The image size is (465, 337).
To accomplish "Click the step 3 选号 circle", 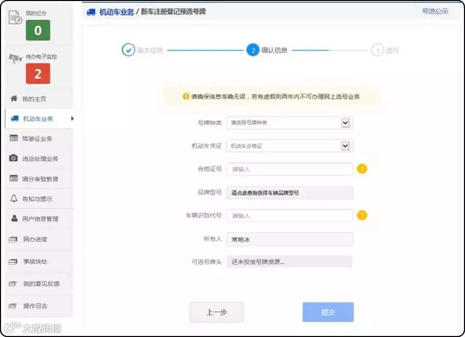I will click(377, 50).
